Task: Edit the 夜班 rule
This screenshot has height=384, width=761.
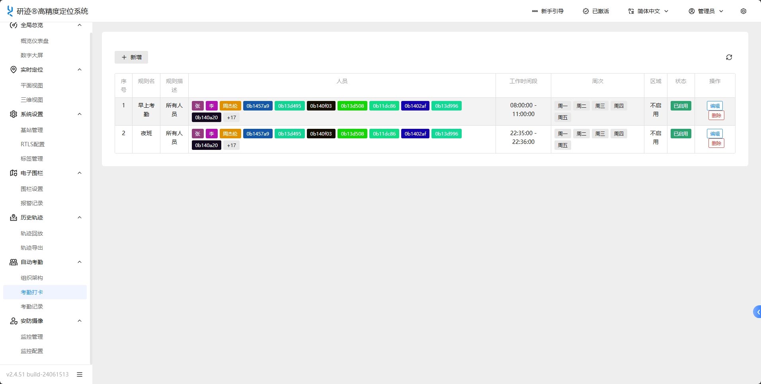Action: click(715, 134)
